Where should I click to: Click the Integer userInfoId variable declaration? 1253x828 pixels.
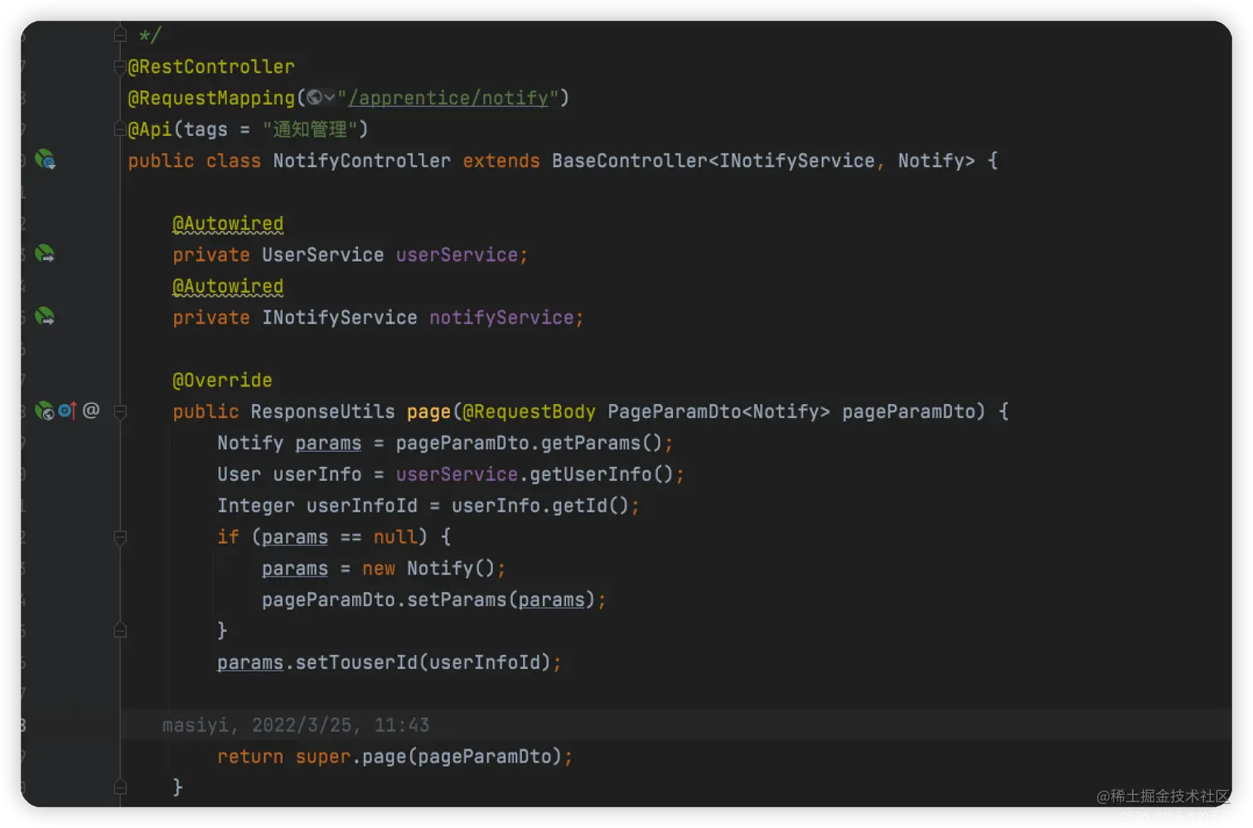coord(317,506)
